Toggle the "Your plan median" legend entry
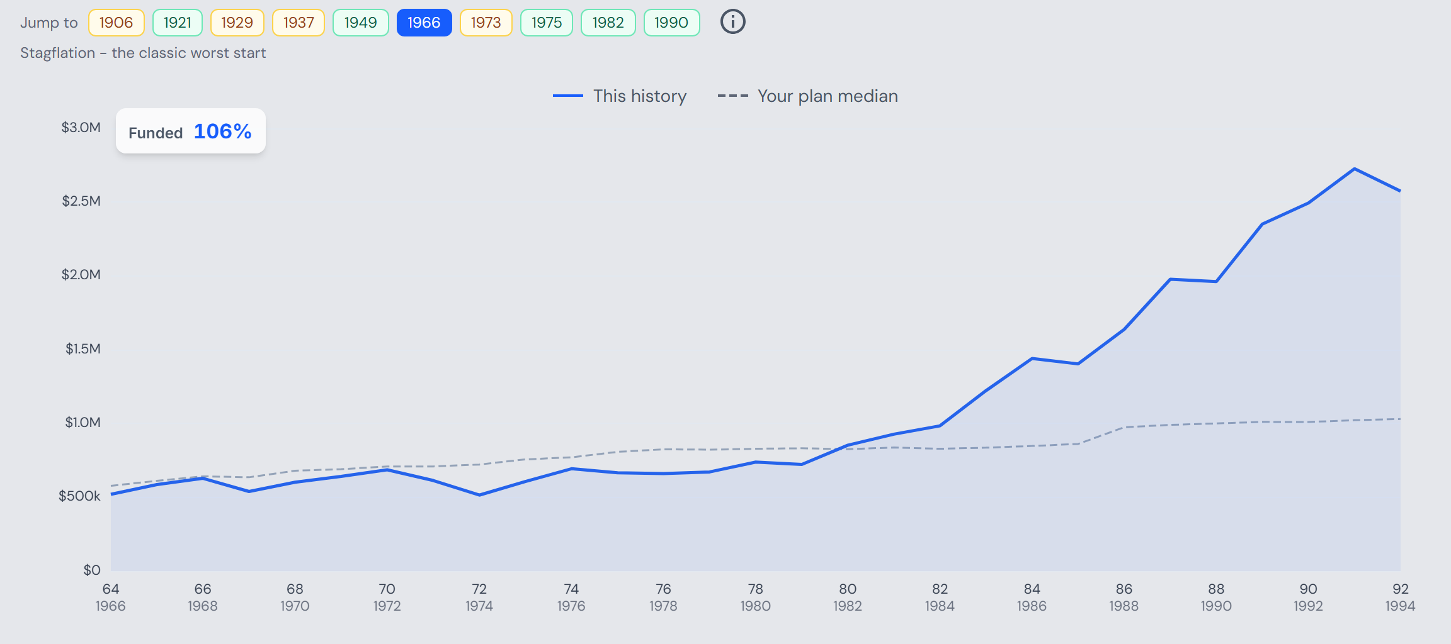The height and width of the screenshot is (644, 1451). [x=808, y=96]
